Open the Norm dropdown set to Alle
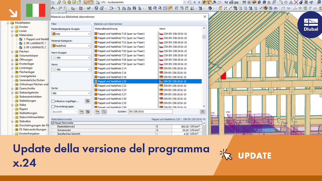This screenshot has height=181, width=322. (71, 69)
